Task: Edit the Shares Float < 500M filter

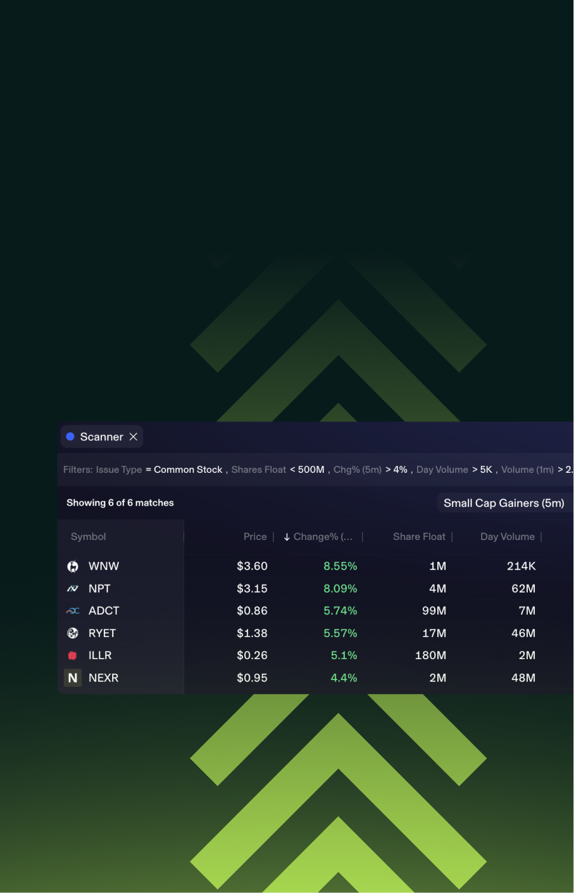Action: tap(278, 470)
